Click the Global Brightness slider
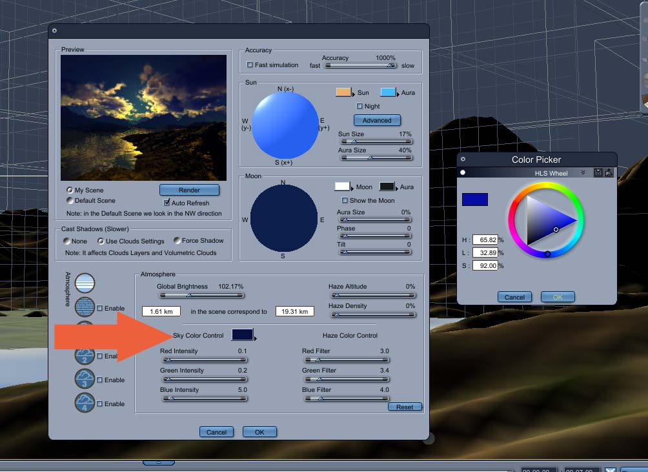The height and width of the screenshot is (472, 648). point(201,295)
